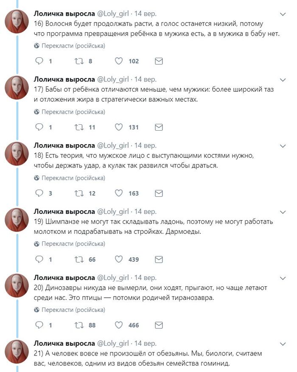
Task: Expand more options for tweet 18
Action: click(x=283, y=145)
